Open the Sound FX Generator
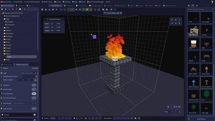The height and width of the screenshot is (121, 215). [32, 2]
